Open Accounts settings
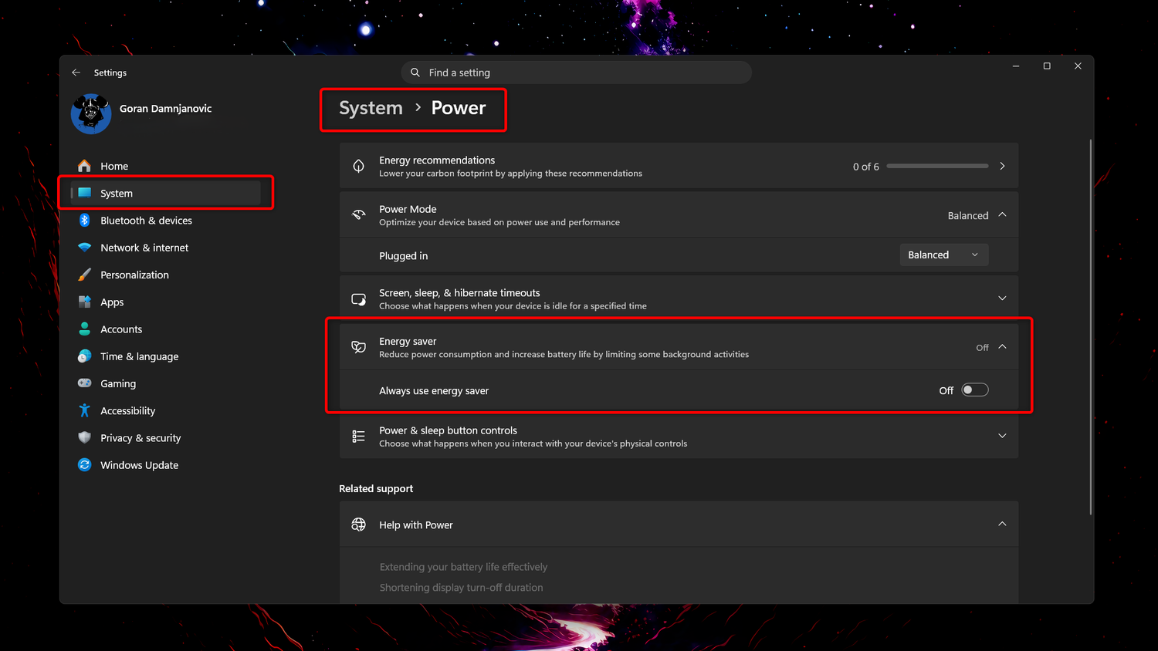 point(166,329)
